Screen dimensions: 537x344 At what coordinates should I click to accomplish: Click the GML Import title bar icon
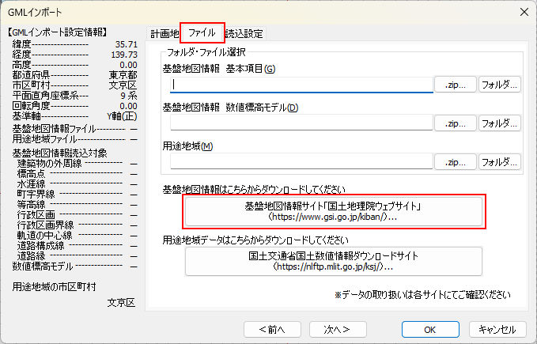pyautogui.click(x=12, y=11)
